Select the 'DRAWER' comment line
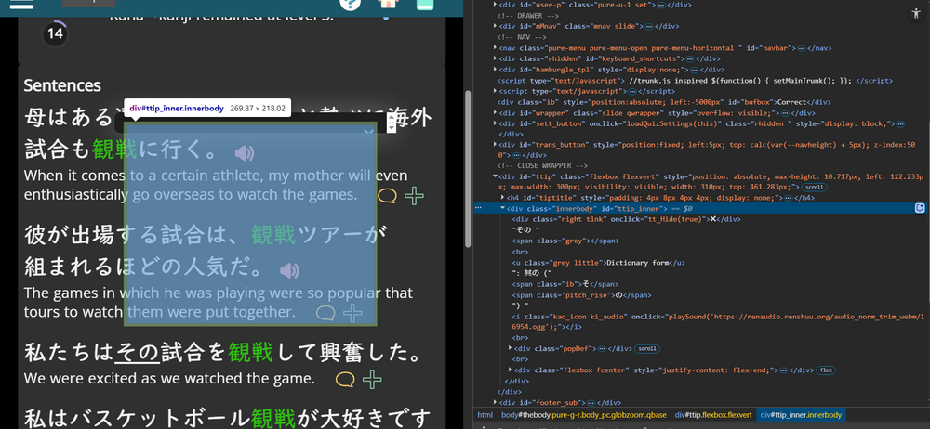 pyautogui.click(x=528, y=16)
